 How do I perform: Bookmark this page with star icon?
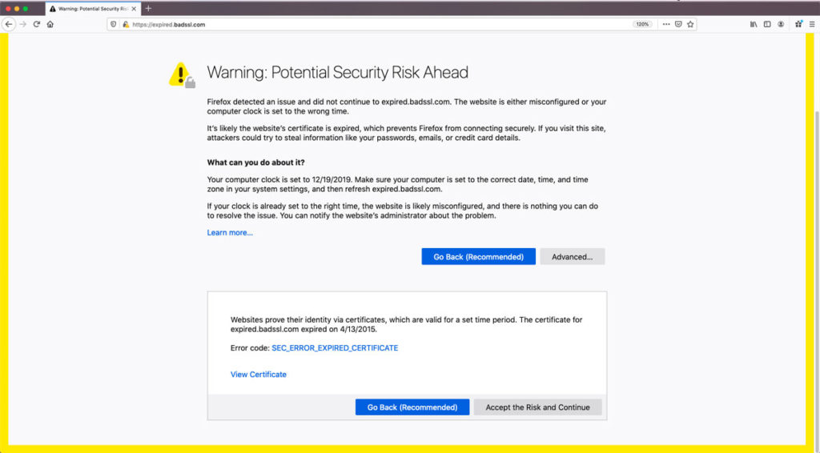pyautogui.click(x=690, y=24)
